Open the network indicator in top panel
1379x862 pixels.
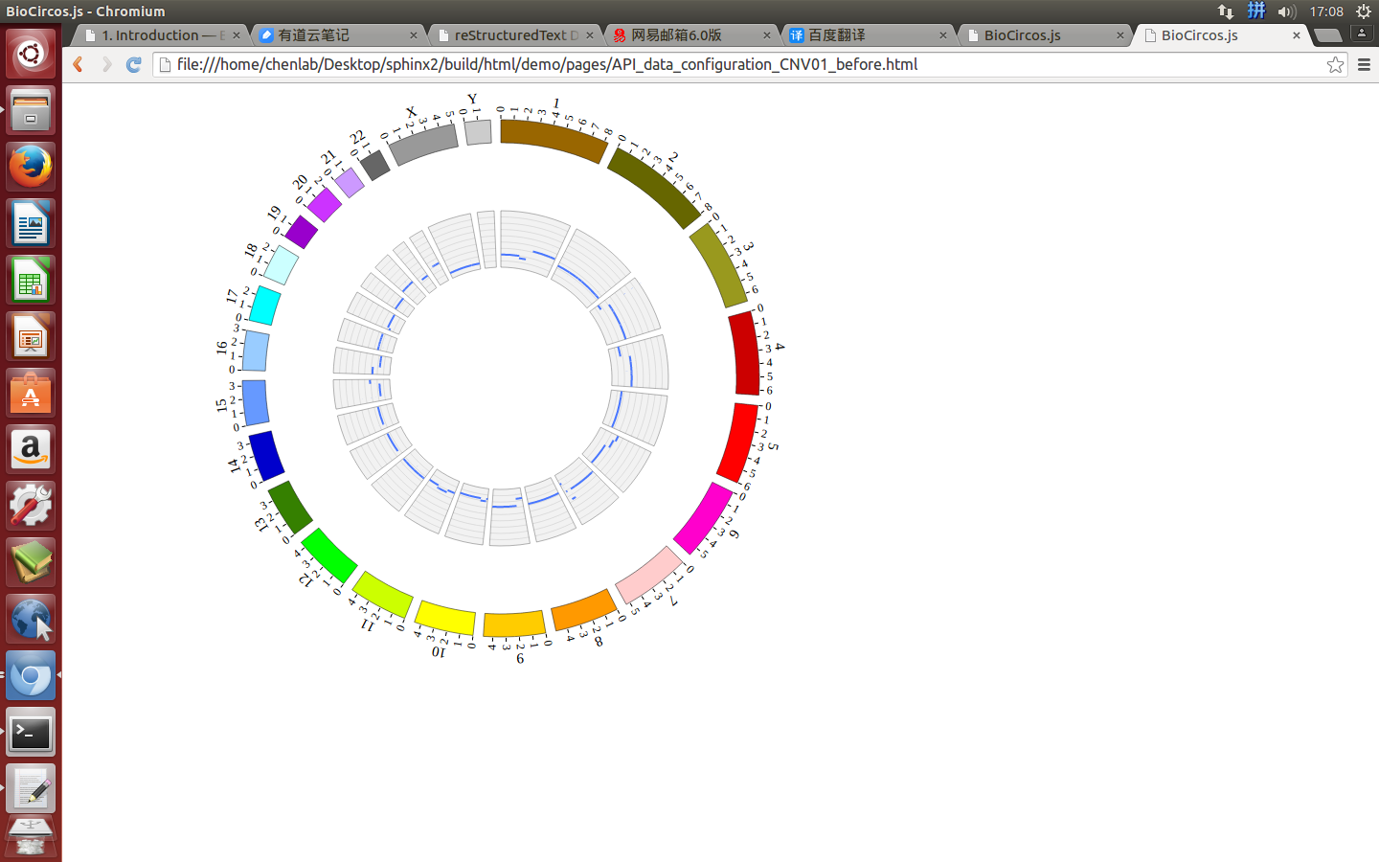[x=1226, y=11]
